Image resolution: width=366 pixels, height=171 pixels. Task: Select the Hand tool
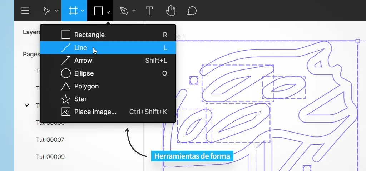coord(170,11)
